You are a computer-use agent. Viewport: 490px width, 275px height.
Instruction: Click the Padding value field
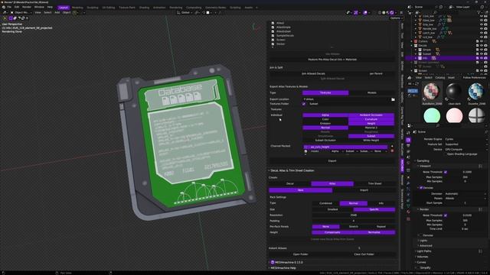(x=354, y=221)
